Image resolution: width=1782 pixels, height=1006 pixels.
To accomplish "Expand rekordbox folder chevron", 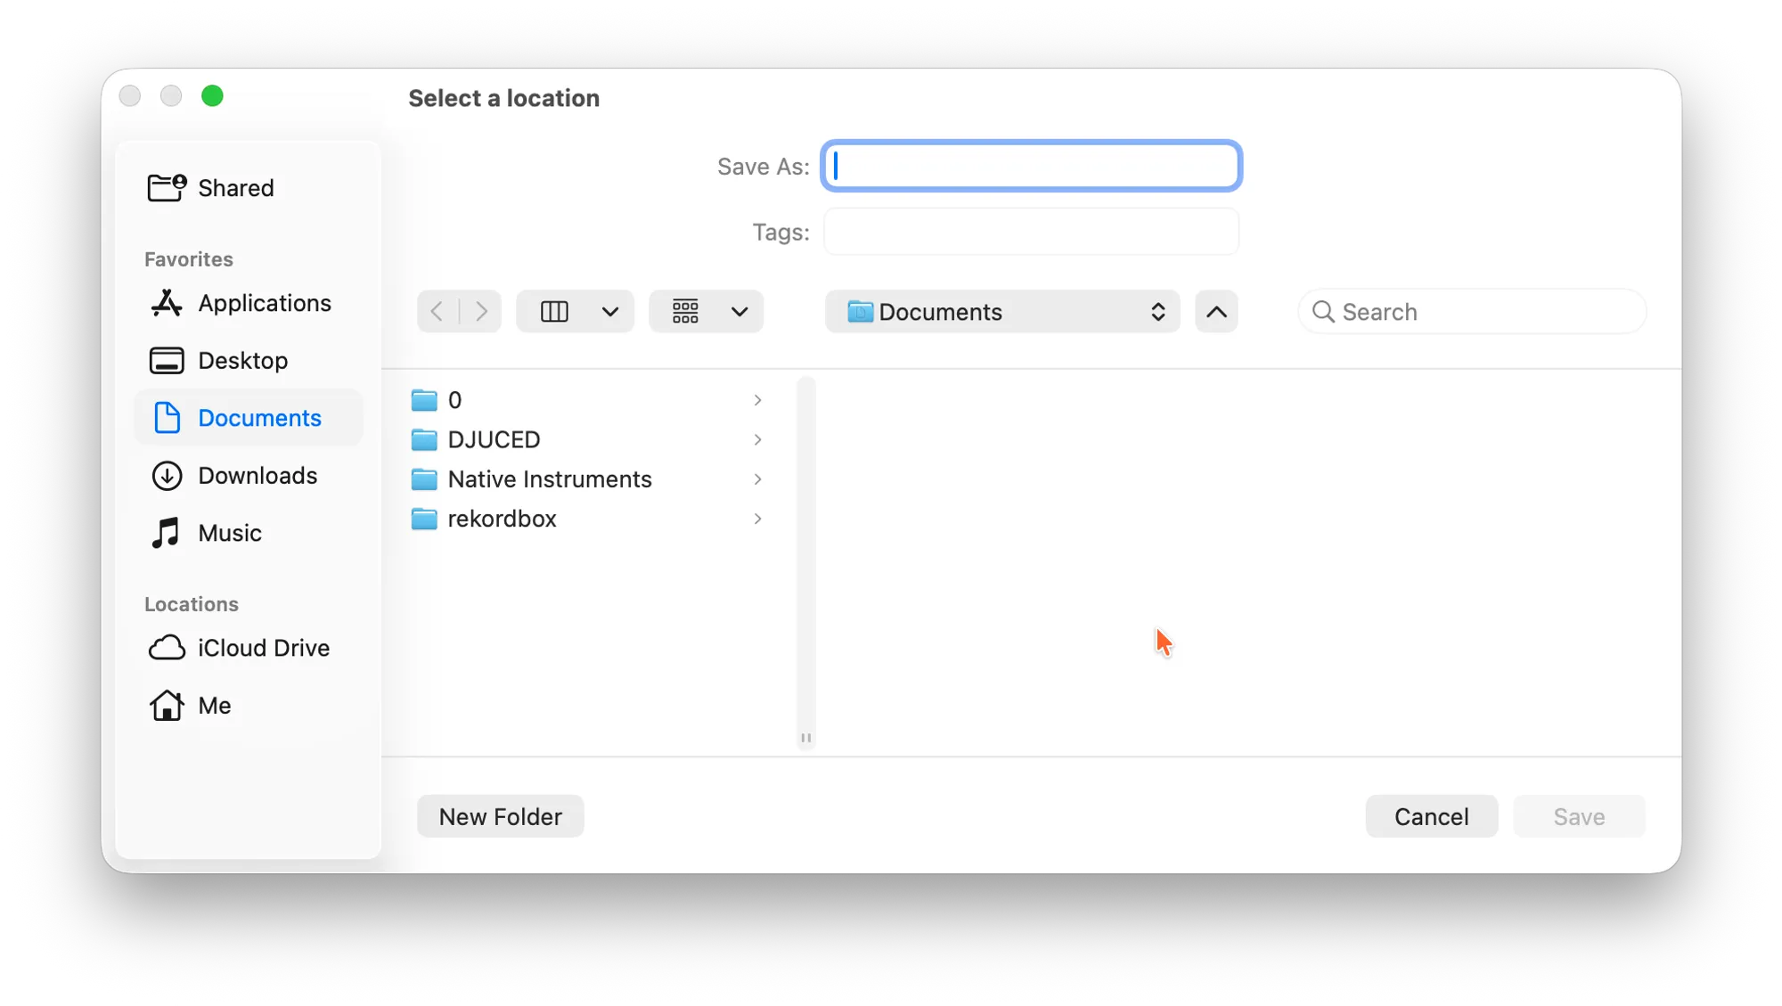I will pos(757,519).
